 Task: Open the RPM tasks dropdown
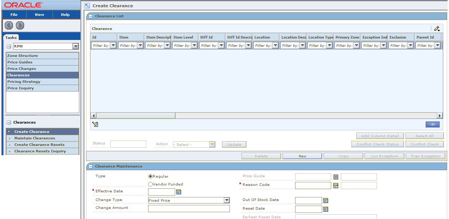point(75,46)
